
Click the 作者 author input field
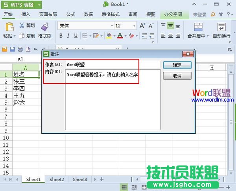coord(113,65)
